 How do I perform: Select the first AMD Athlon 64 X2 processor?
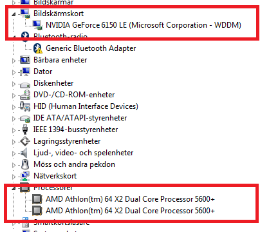point(130,199)
